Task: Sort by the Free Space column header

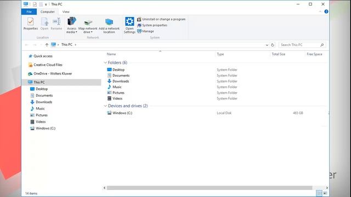Action: point(314,54)
